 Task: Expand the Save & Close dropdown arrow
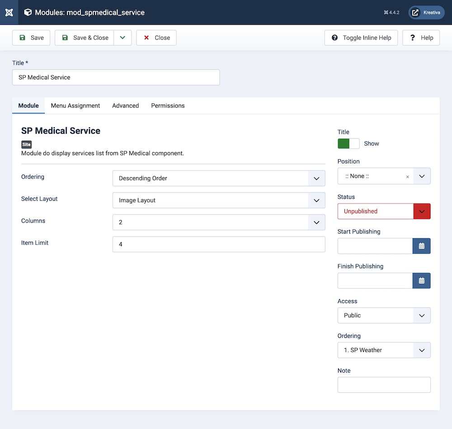point(122,38)
